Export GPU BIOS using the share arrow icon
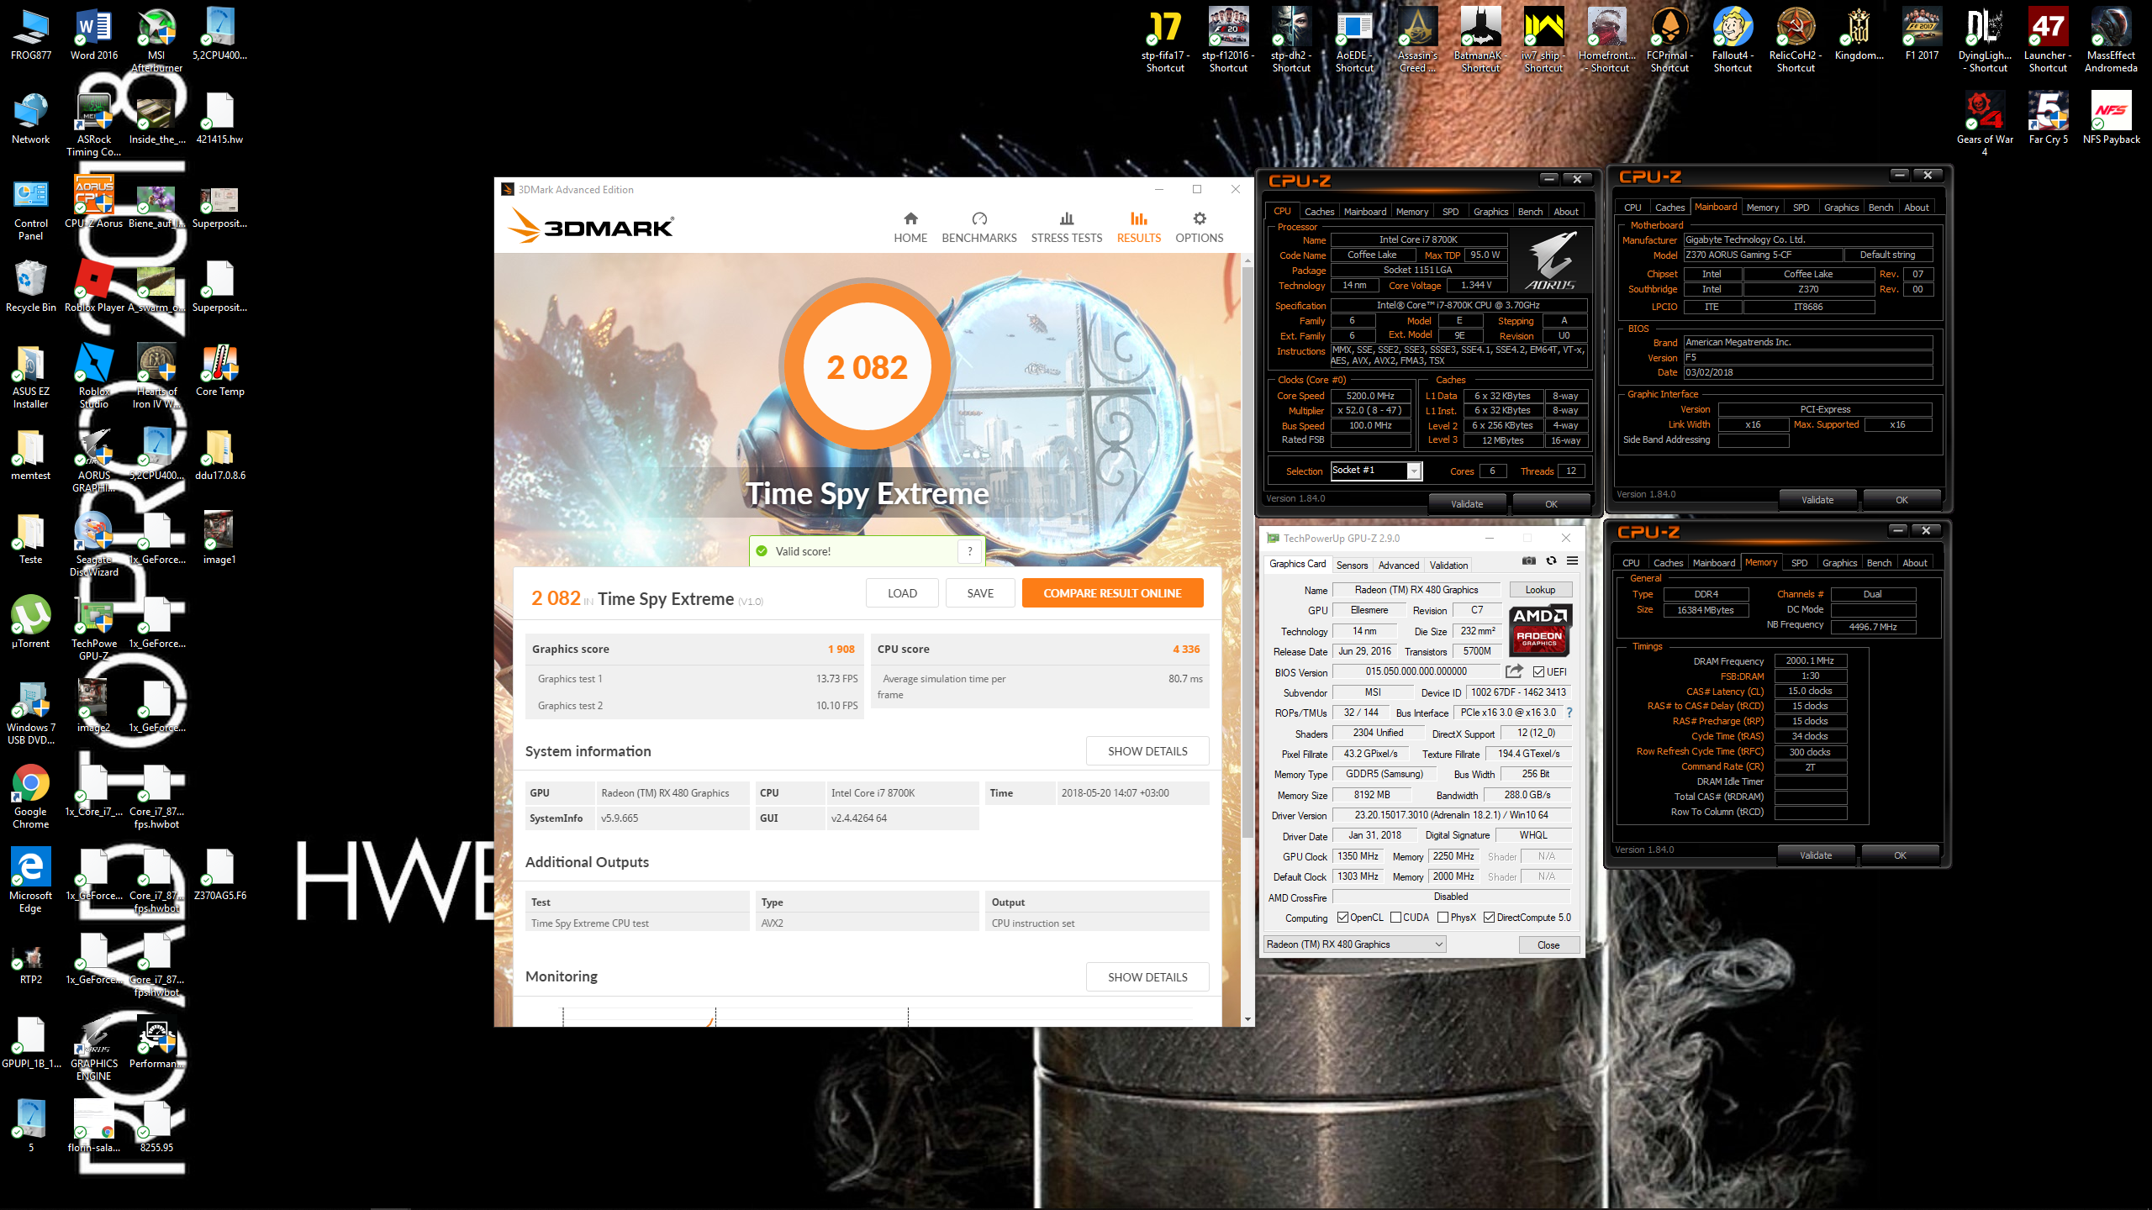Image resolution: width=2152 pixels, height=1210 pixels. 1514,671
